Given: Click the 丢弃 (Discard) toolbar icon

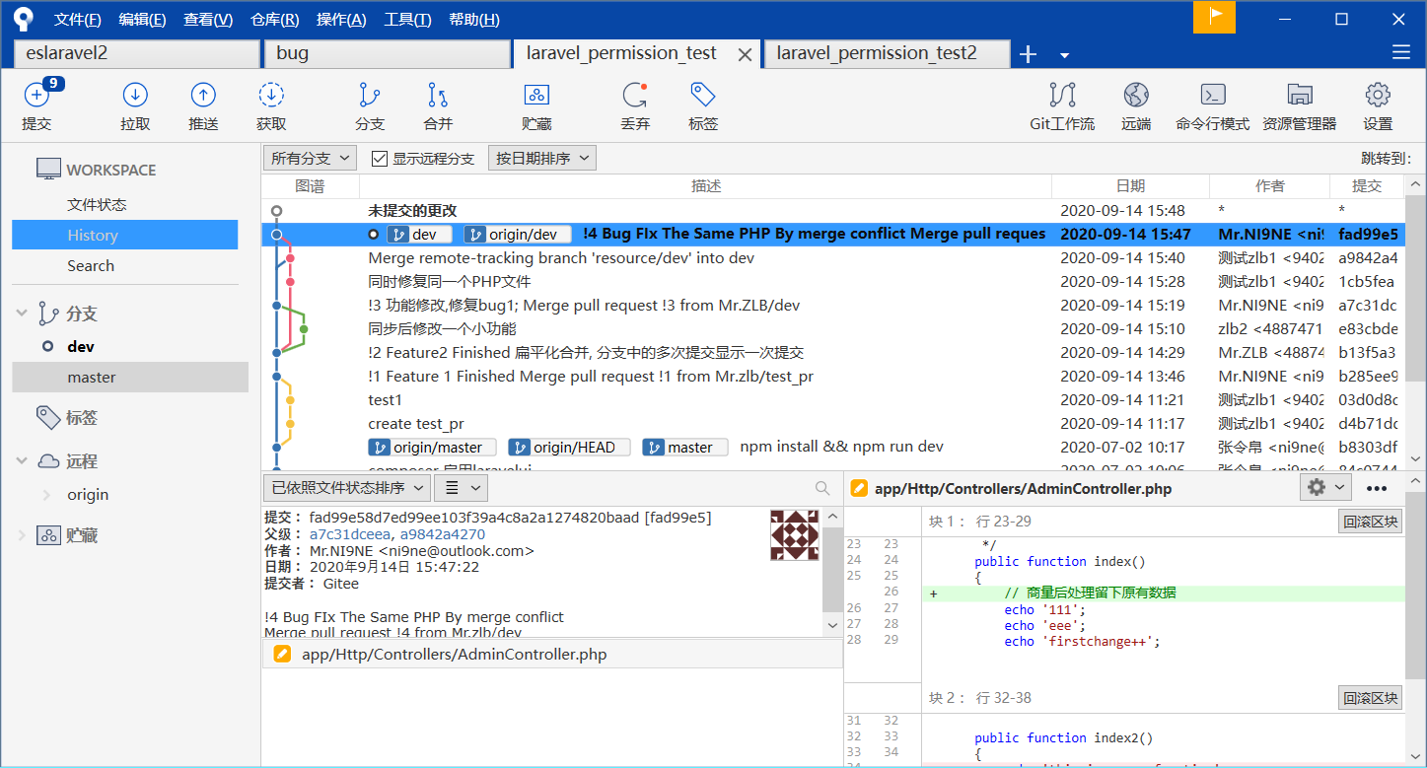Looking at the screenshot, I should (635, 96).
